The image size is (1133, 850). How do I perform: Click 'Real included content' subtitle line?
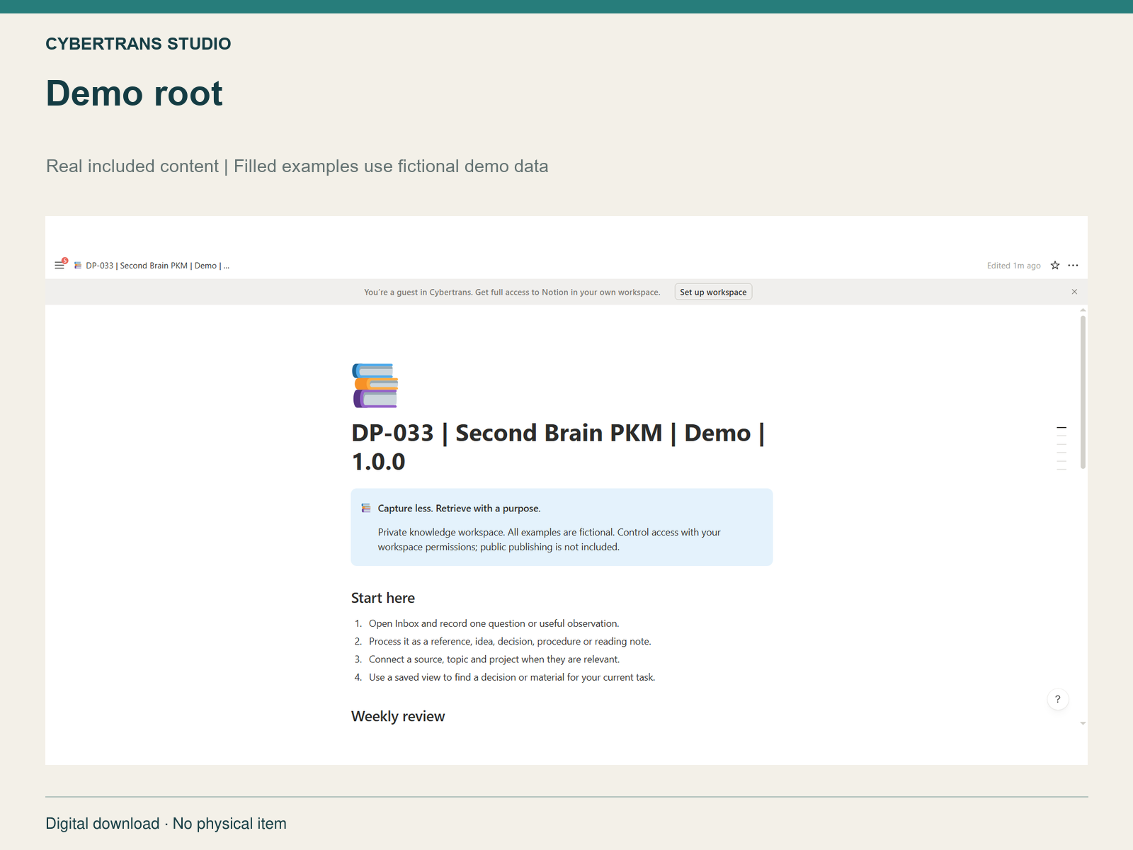click(297, 166)
